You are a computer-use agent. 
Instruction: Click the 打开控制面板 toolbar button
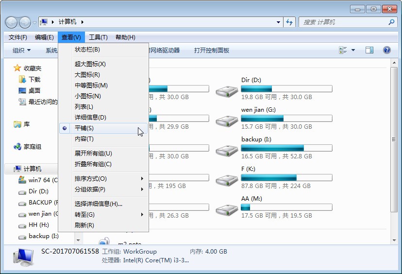[212, 51]
